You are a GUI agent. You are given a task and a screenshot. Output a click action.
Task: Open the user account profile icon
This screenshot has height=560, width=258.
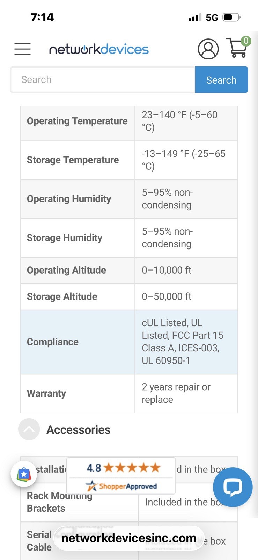208,49
